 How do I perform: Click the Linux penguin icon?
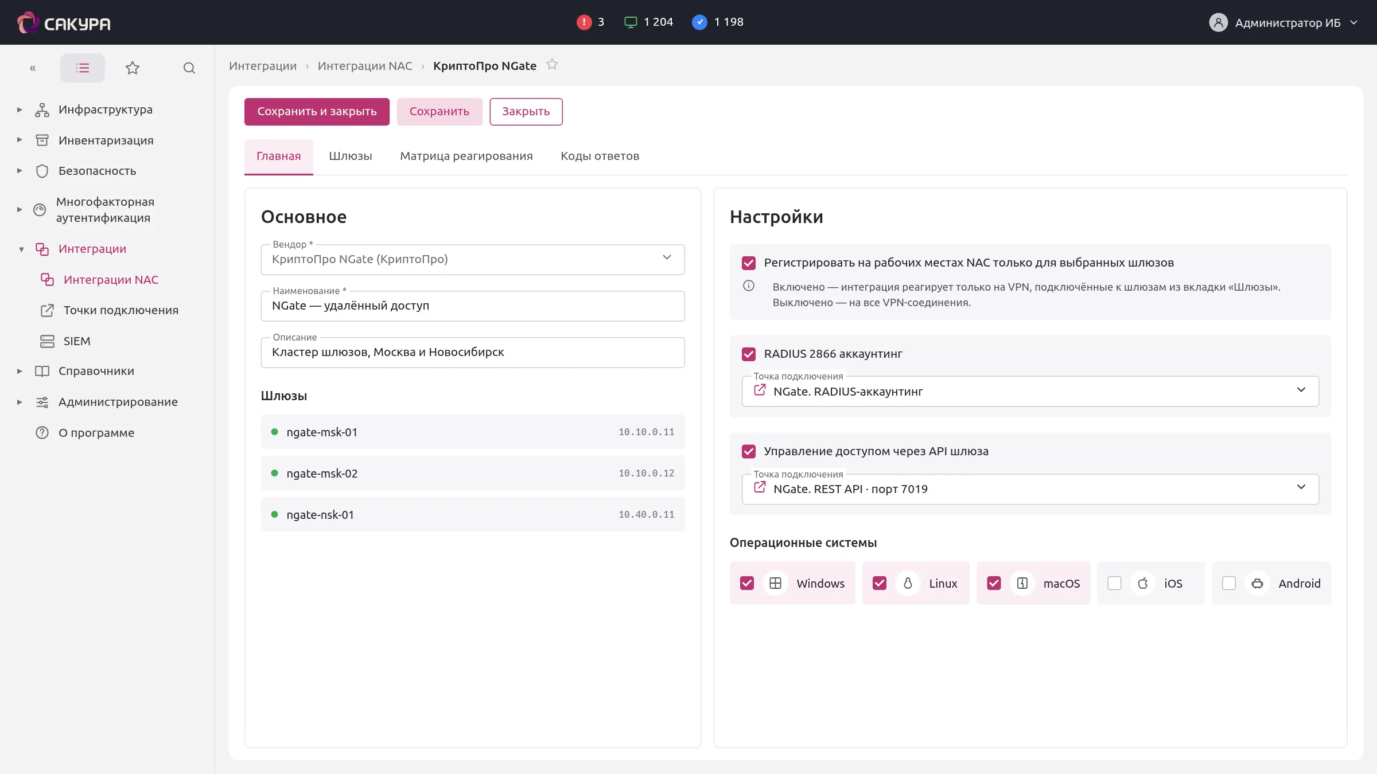[908, 583]
